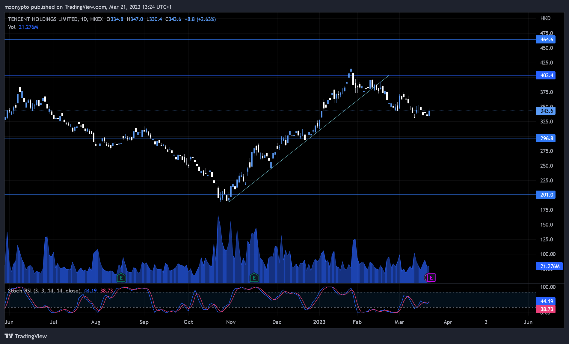Click the volume 21.276M axis label
This screenshot has width=569, height=344.
pos(549,266)
